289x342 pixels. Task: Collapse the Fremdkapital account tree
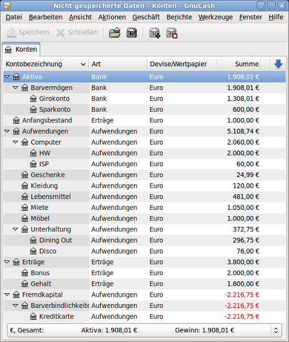pyautogui.click(x=7, y=295)
